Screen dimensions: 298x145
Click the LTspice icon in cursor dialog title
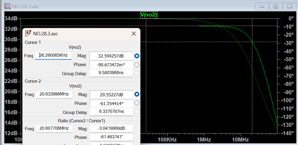(28, 33)
